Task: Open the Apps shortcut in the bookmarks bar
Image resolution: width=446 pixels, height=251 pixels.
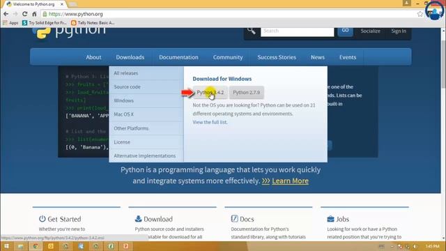Action: pos(10,23)
